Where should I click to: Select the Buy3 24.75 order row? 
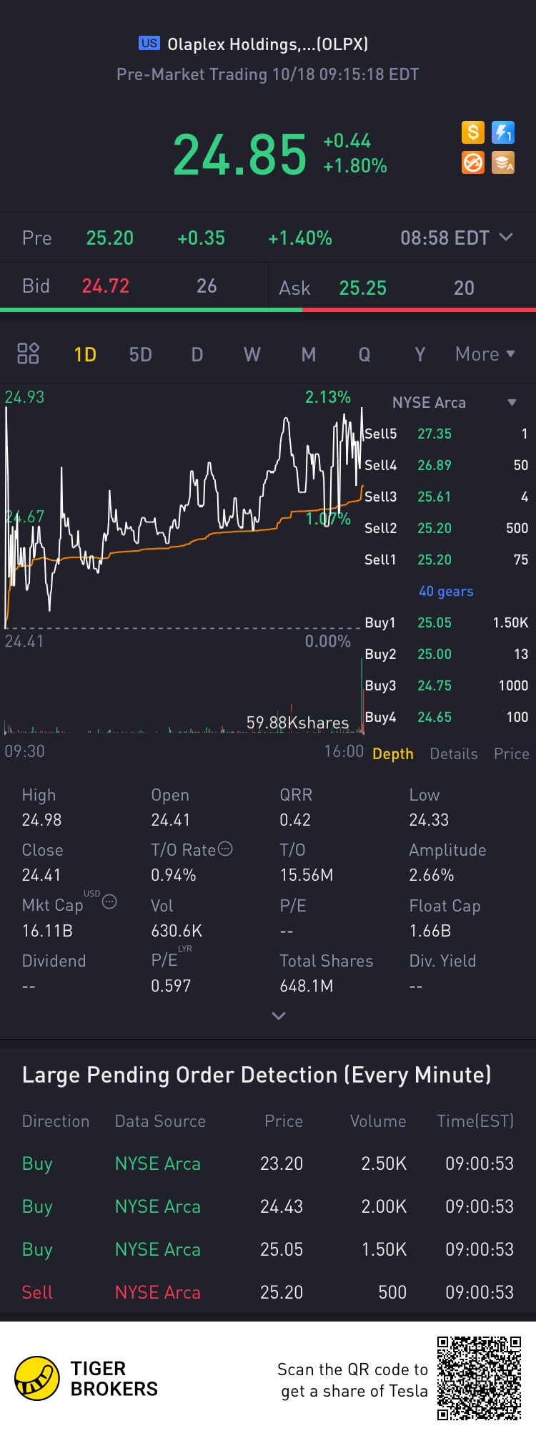pos(447,685)
